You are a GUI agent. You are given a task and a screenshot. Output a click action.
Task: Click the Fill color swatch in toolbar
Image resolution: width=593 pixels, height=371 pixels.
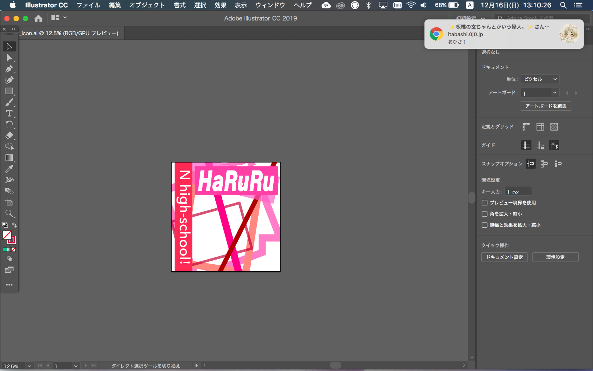pos(7,235)
